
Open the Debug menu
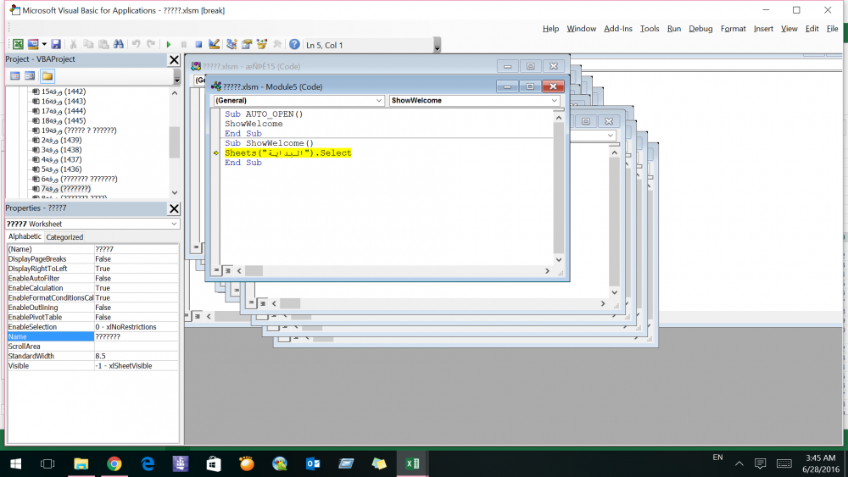click(700, 29)
